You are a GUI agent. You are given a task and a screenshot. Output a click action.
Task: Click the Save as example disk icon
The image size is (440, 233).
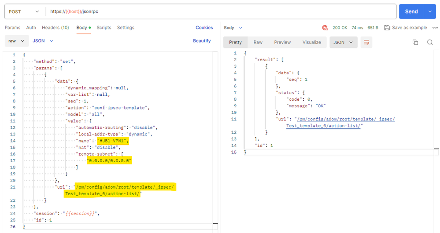tap(387, 28)
